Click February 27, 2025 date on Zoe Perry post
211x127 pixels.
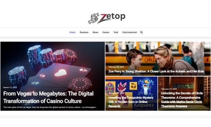coord(116,67)
